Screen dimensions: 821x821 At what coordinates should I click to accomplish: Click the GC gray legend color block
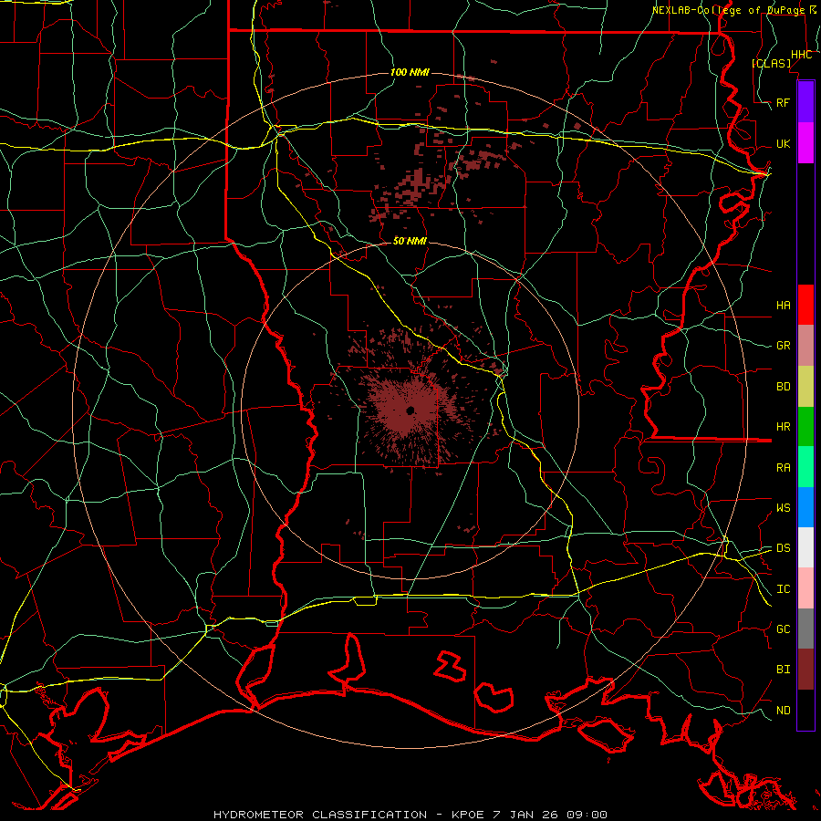(805, 629)
